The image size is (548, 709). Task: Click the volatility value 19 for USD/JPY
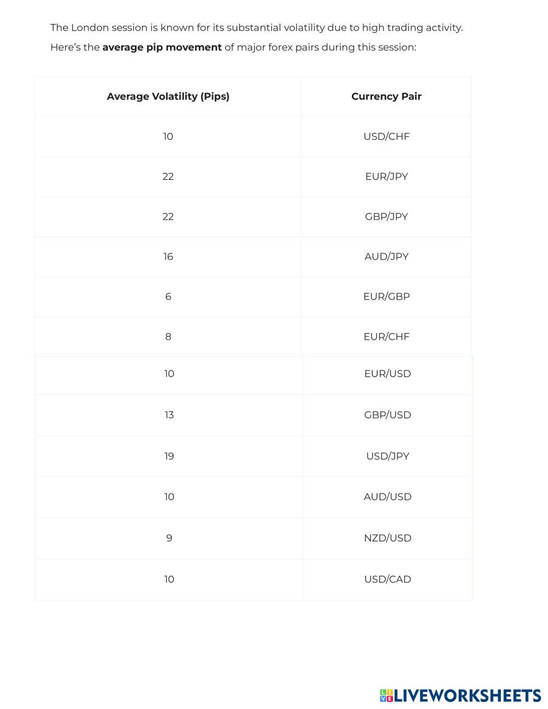click(x=169, y=456)
